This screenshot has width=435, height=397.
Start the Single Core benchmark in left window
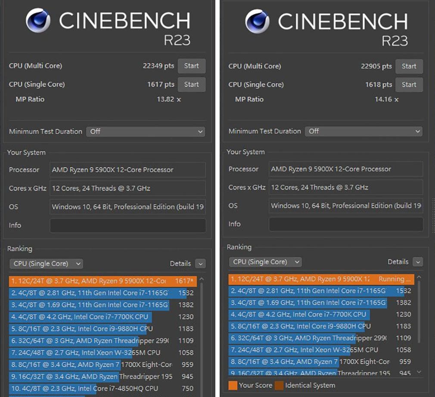tap(191, 84)
